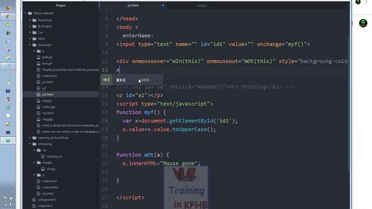Open my.html in the vlrtraining folder
This screenshot has height=209, width=372.
(x=48, y=193)
